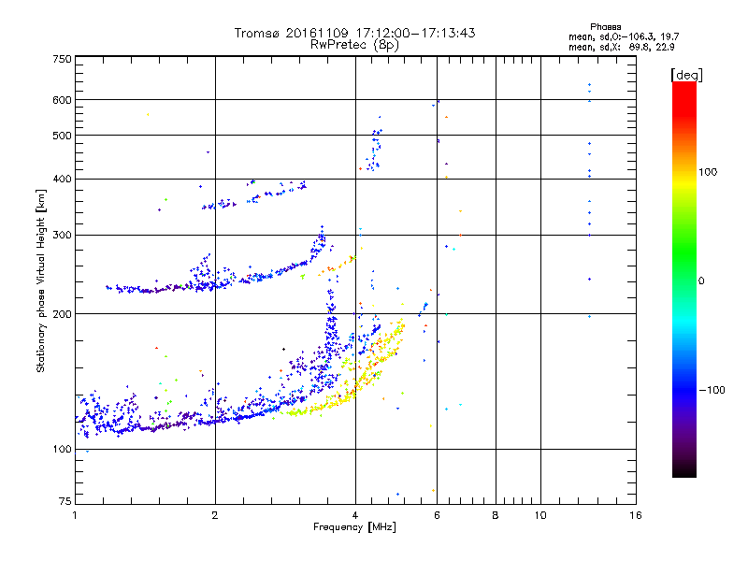Click x-axis tick label '1'

click(75, 515)
